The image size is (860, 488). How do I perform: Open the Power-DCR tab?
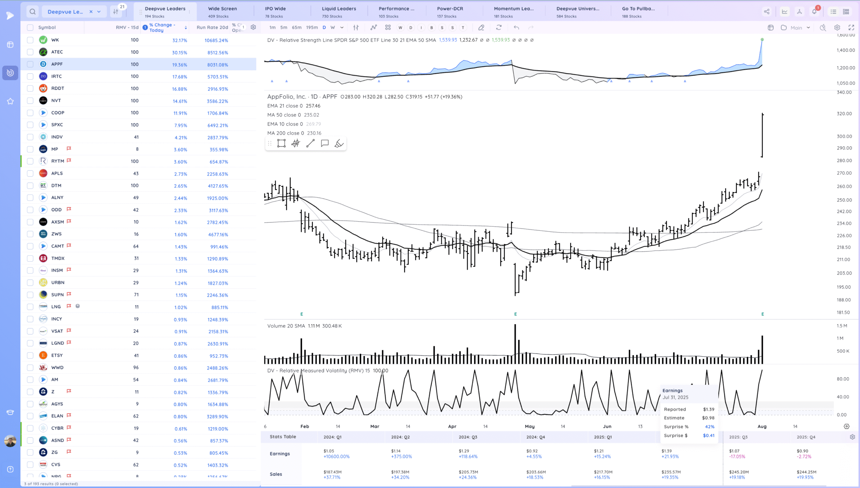(450, 12)
